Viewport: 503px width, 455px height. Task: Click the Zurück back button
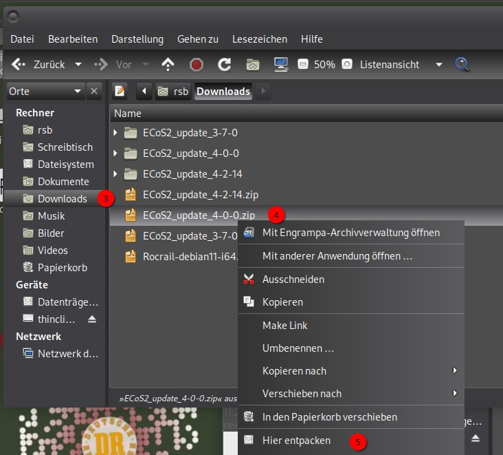[x=40, y=65]
